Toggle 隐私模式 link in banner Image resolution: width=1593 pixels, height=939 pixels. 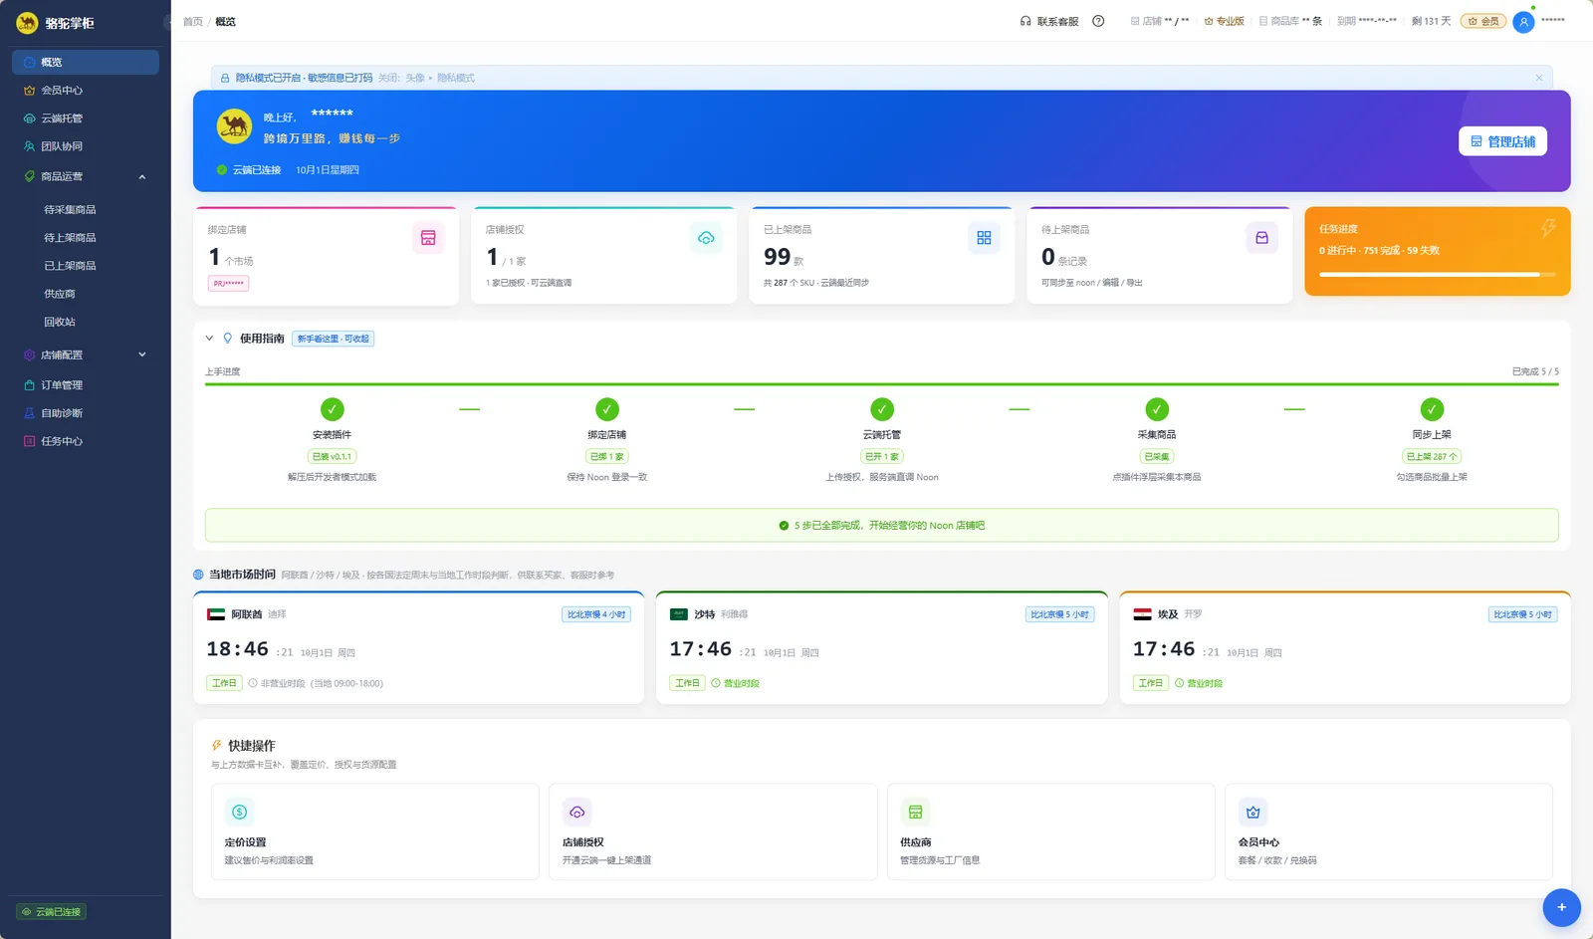(456, 78)
